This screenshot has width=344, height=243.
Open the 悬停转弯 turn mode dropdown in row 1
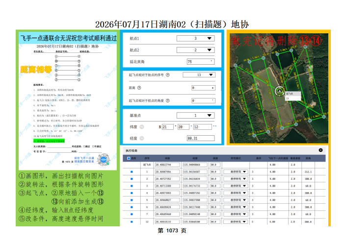click(x=236, y=172)
